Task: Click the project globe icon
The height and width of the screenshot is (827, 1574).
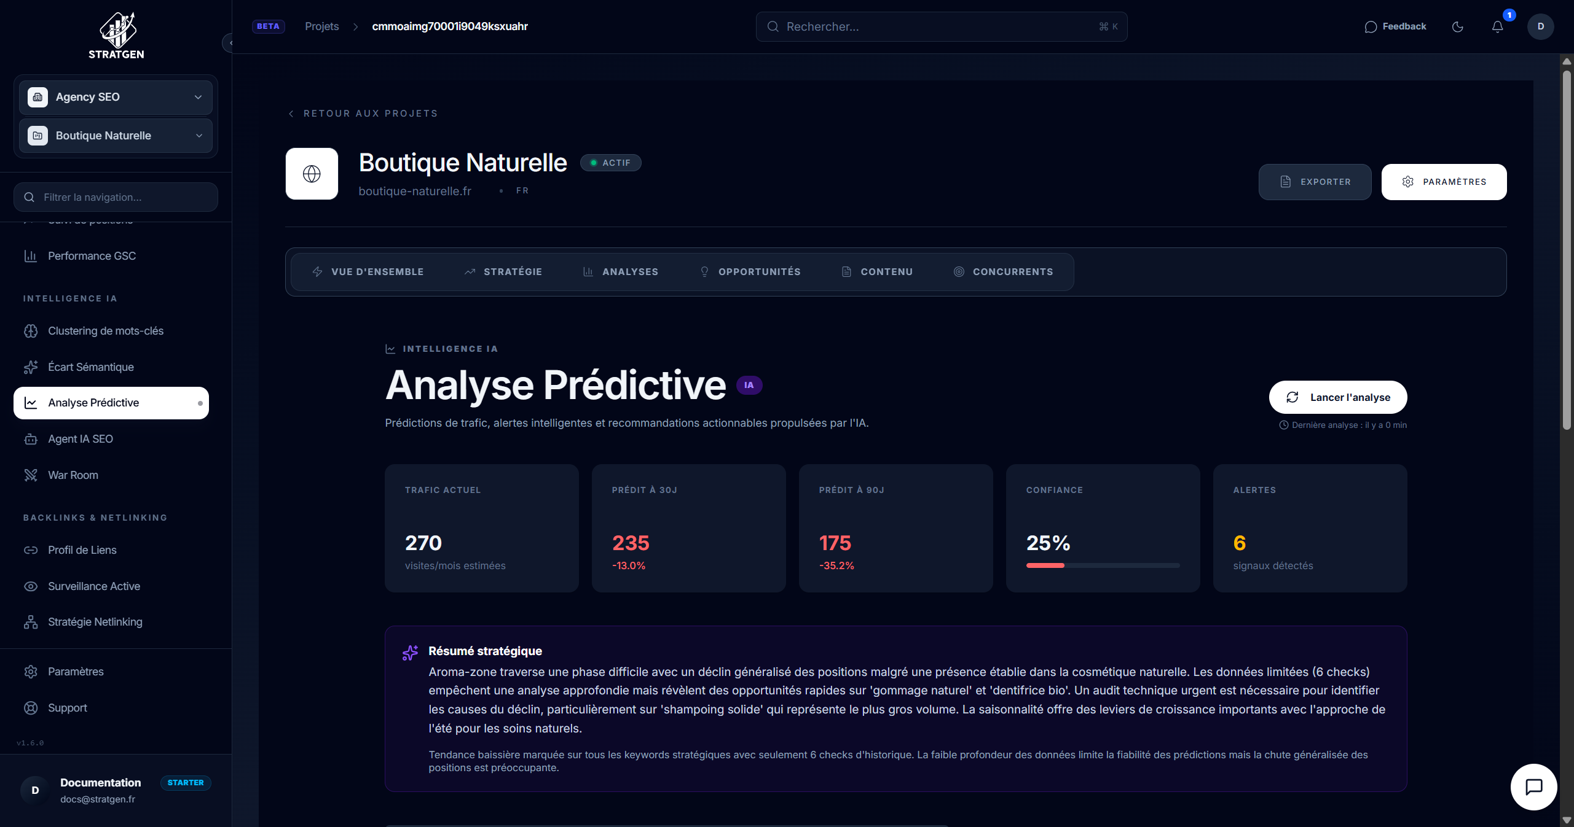Action: click(312, 174)
